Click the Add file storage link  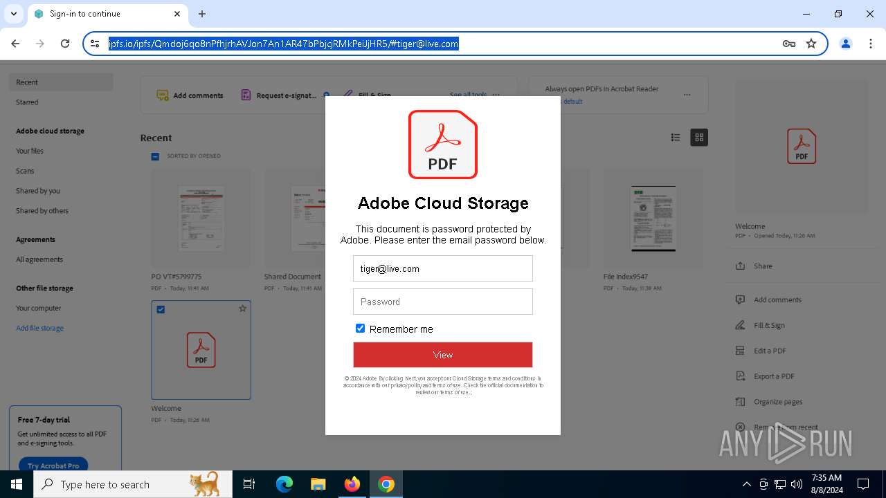pyautogui.click(x=40, y=329)
